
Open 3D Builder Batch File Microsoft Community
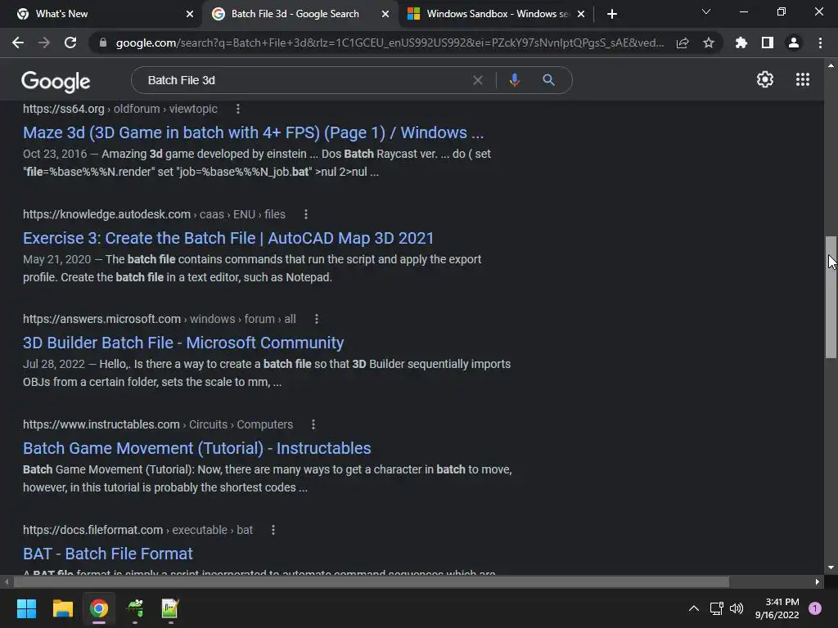click(x=183, y=343)
